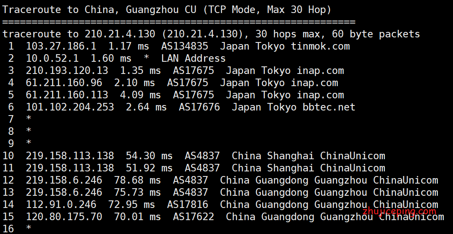Click '30 hops max, 60 byte packets' text
Viewport: 453px width, 234px height.
[338, 34]
